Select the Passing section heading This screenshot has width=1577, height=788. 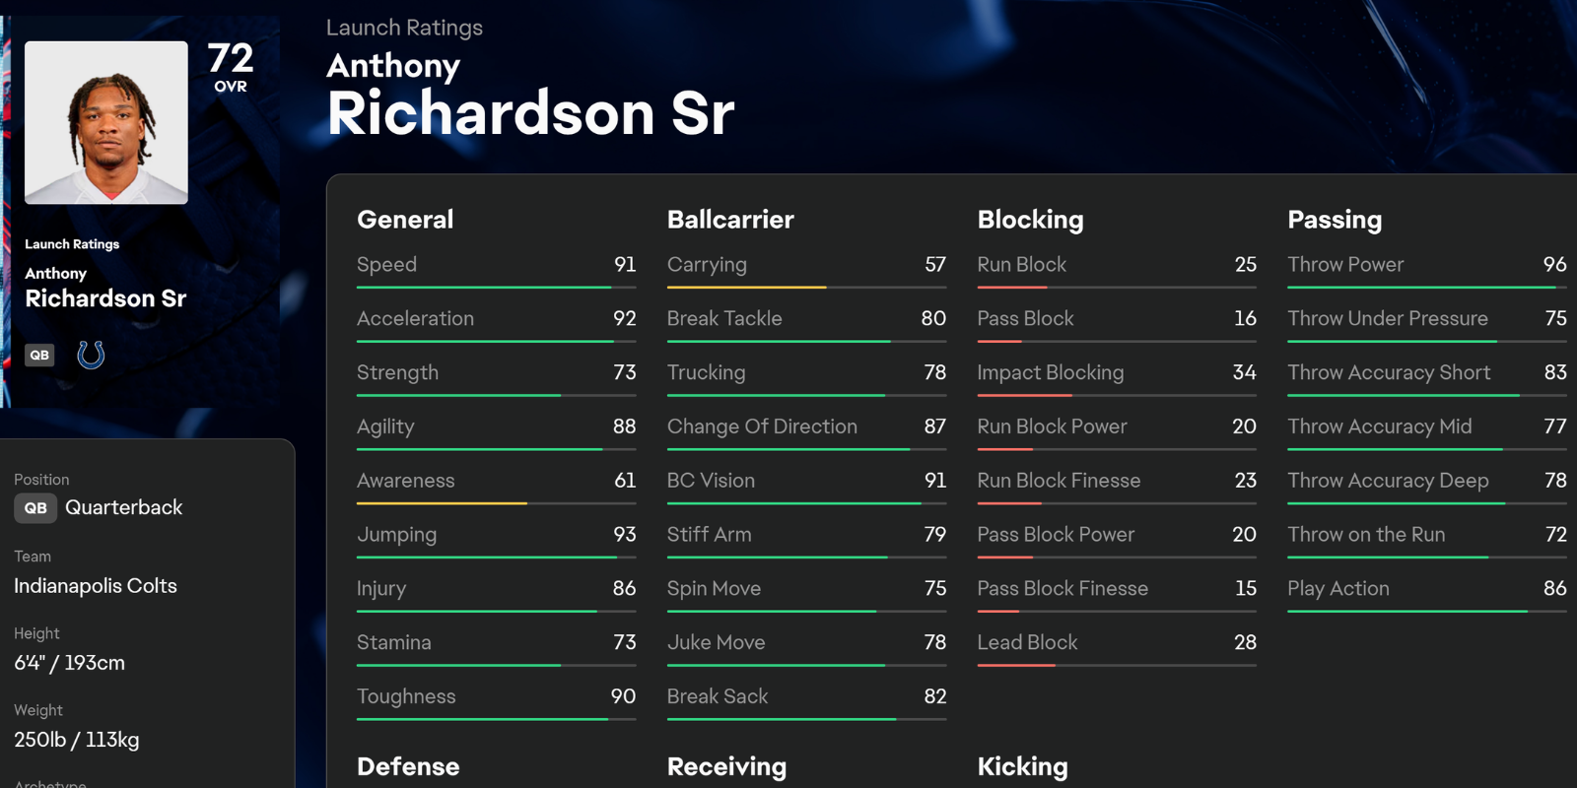[1335, 220]
